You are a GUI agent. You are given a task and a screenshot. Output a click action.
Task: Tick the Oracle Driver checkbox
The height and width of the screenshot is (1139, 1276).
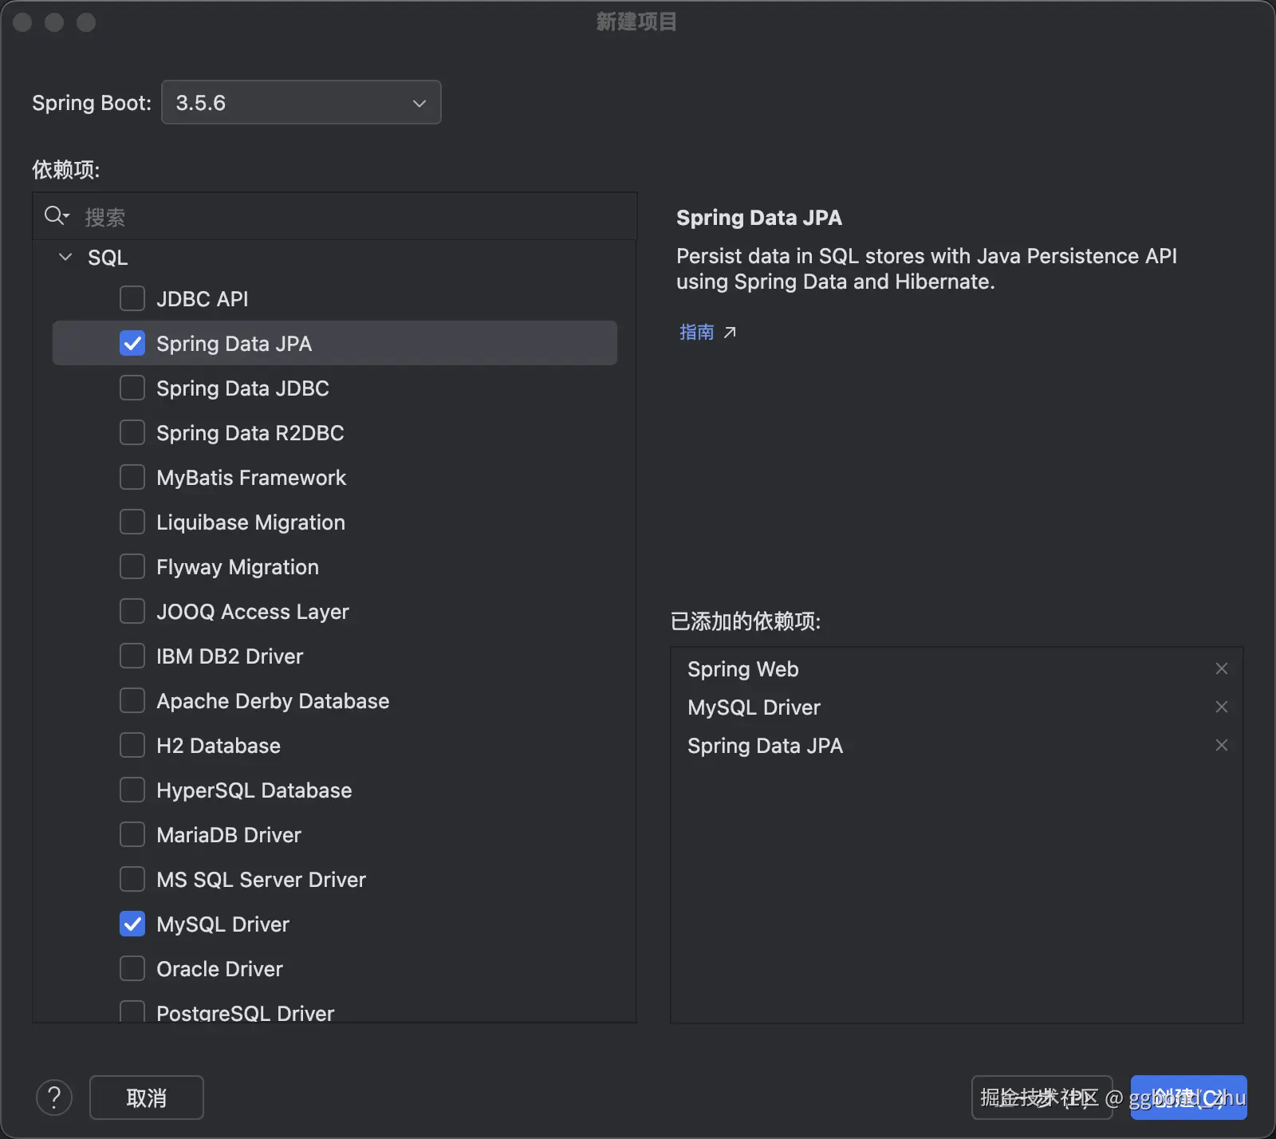[132, 969]
